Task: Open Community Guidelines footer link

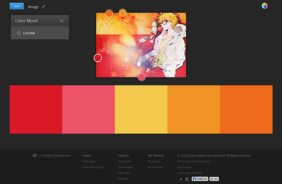Action: [x=190, y=173]
